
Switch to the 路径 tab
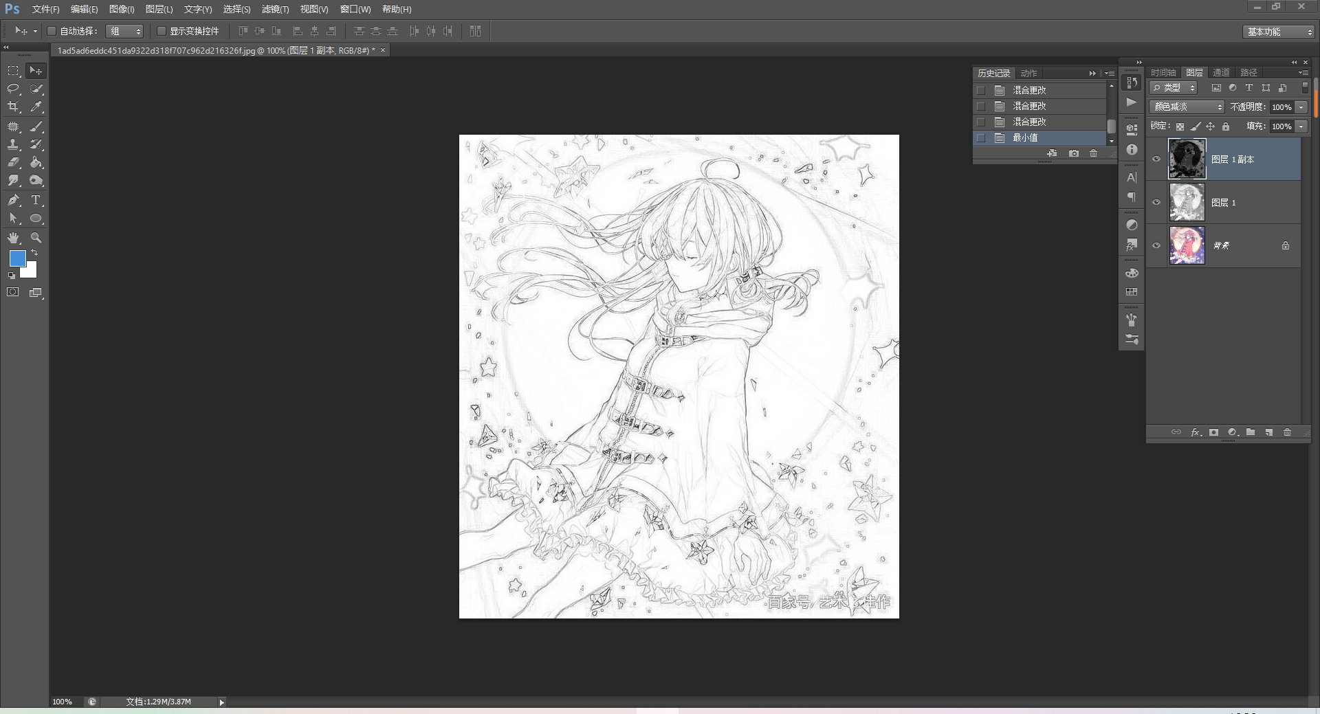(x=1248, y=72)
